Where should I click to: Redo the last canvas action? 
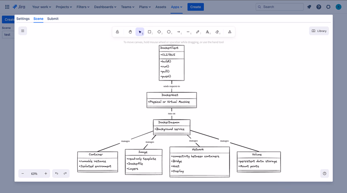[65, 174]
